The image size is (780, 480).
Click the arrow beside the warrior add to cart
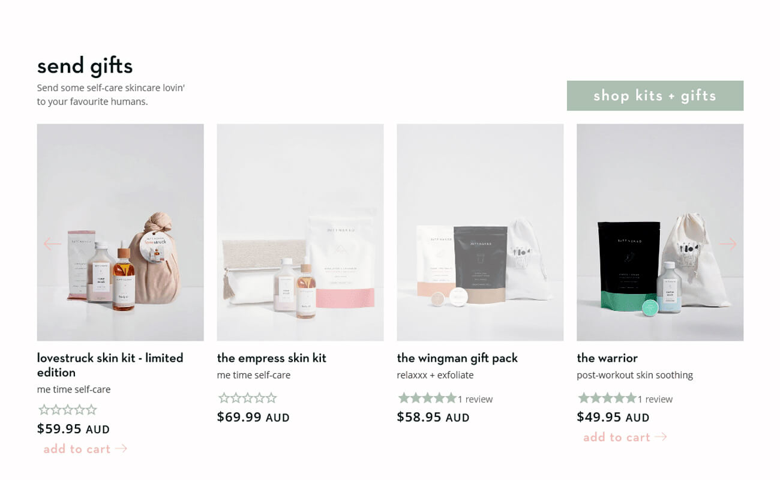[x=661, y=437]
